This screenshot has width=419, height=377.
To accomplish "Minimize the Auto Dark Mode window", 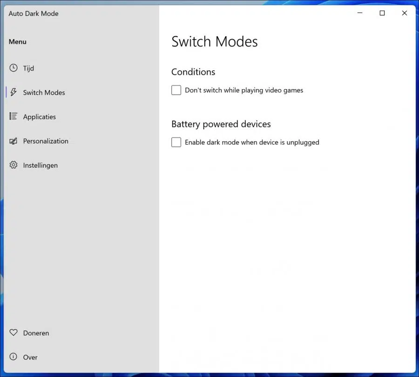I will (360, 13).
